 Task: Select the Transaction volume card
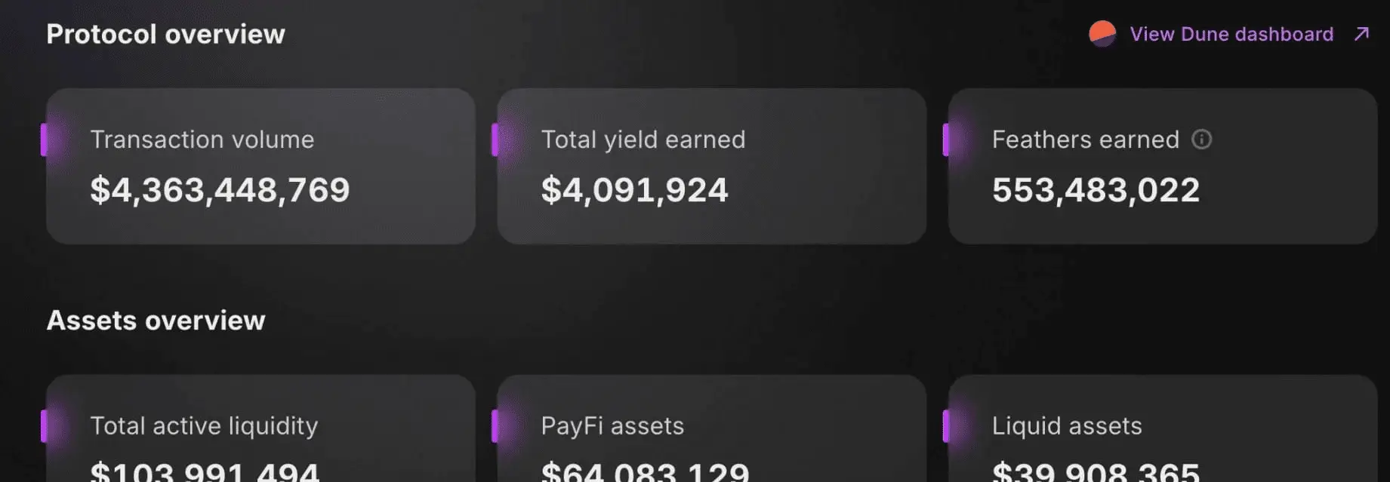click(260, 166)
